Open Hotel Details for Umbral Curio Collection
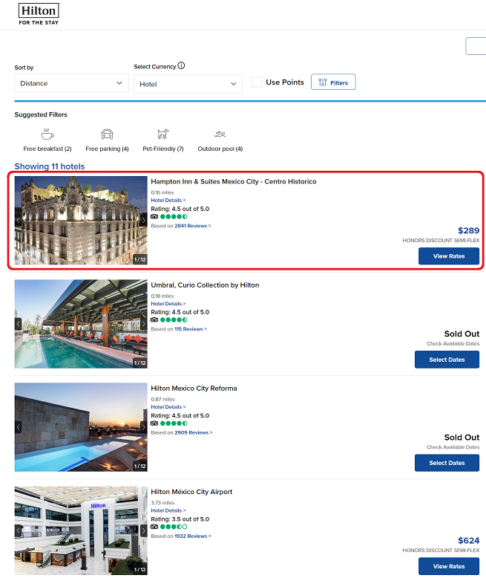 (168, 304)
